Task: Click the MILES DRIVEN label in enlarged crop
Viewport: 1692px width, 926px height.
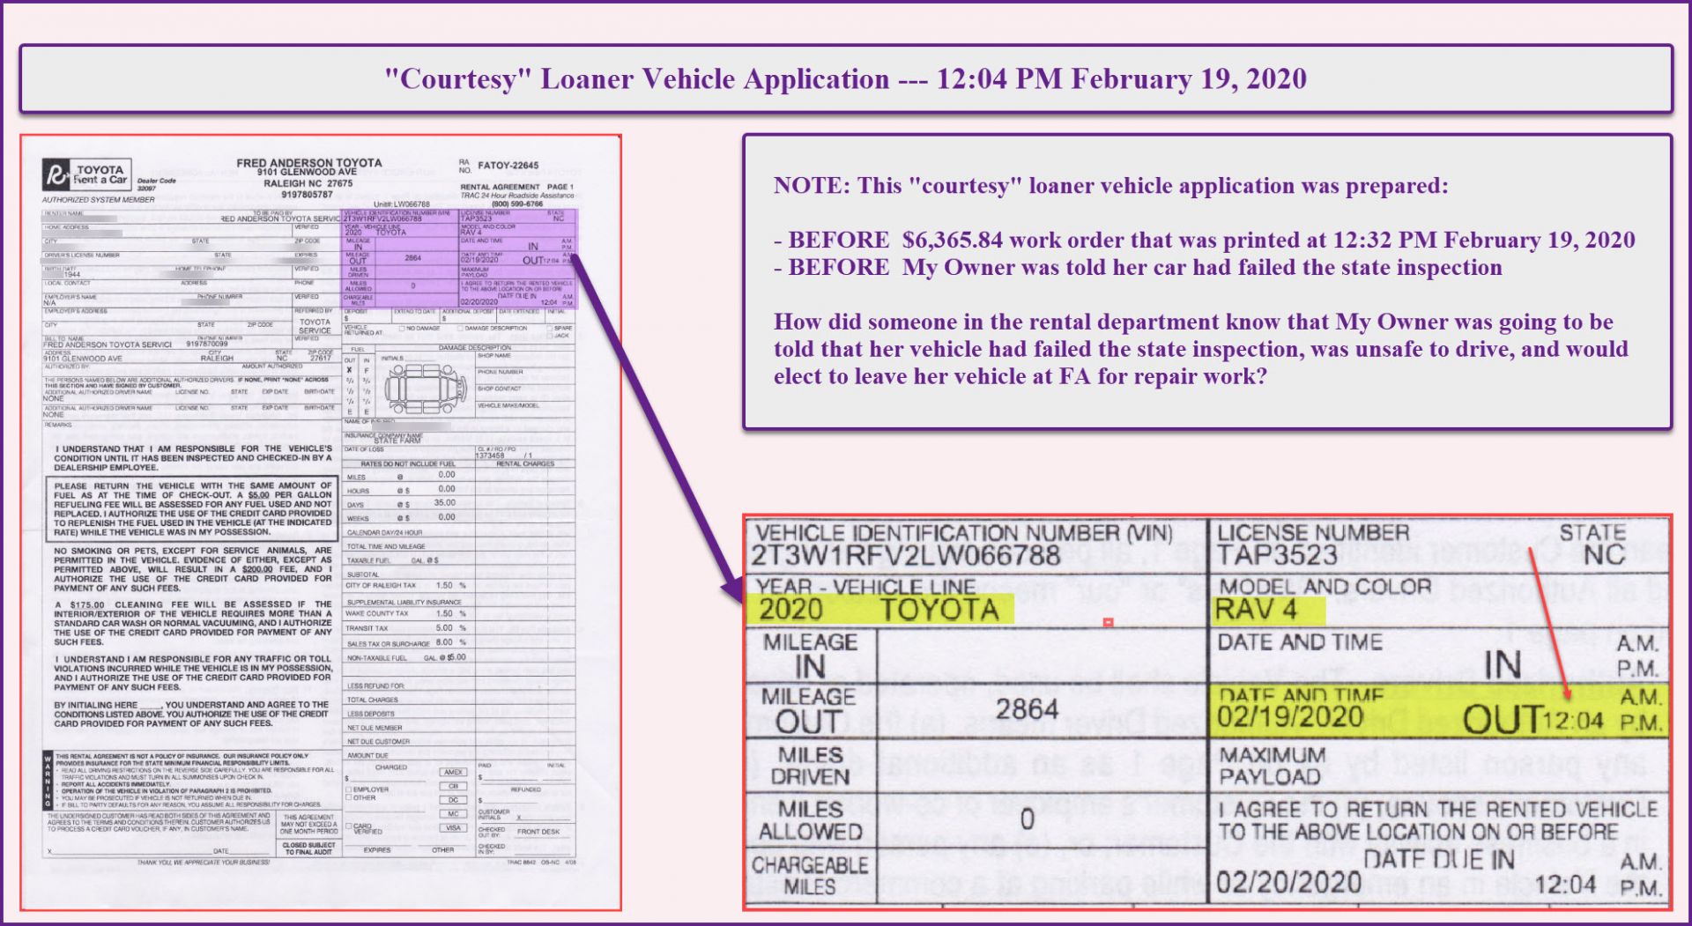Action: [x=810, y=766]
